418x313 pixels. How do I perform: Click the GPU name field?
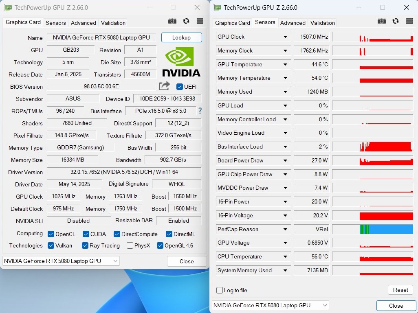(101, 37)
